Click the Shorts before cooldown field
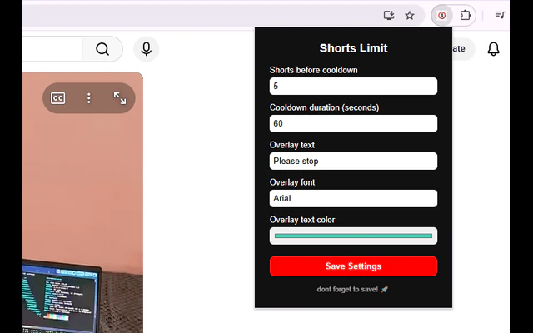This screenshot has height=333, width=533. (x=353, y=86)
